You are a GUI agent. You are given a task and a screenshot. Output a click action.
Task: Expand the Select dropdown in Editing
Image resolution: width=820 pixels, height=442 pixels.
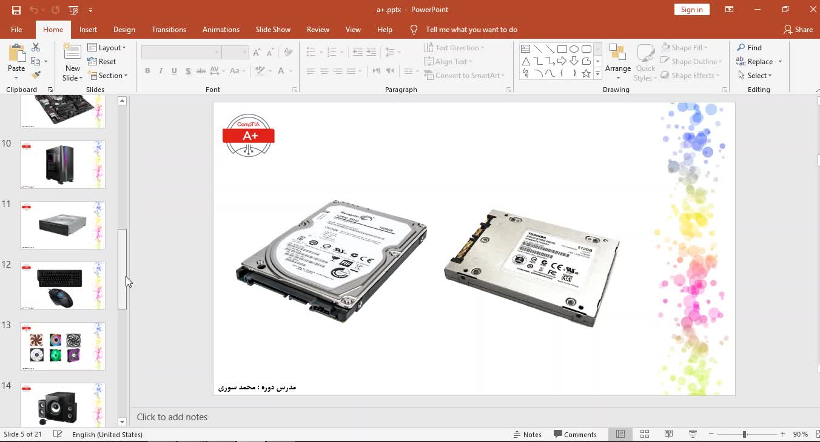click(755, 76)
